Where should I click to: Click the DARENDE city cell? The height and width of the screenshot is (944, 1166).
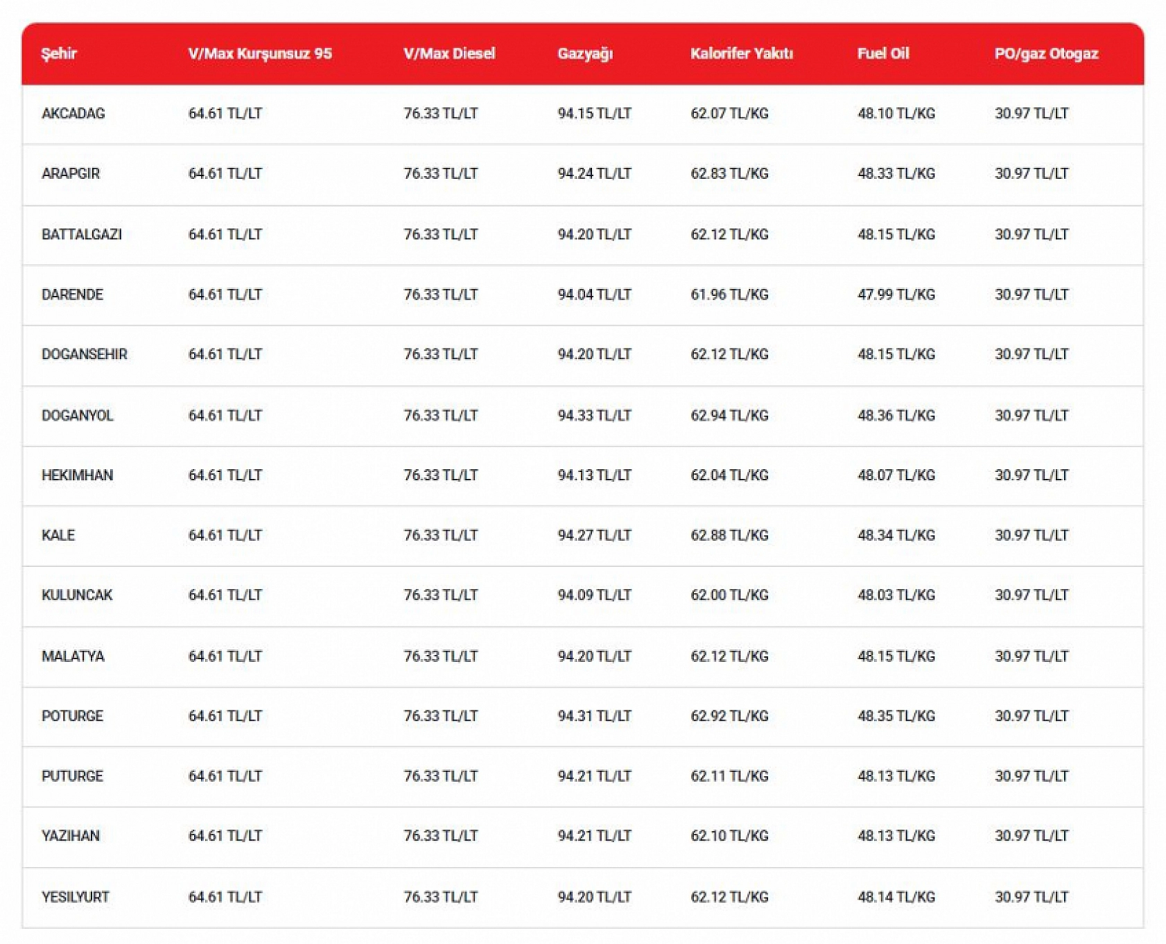pyautogui.click(x=72, y=295)
